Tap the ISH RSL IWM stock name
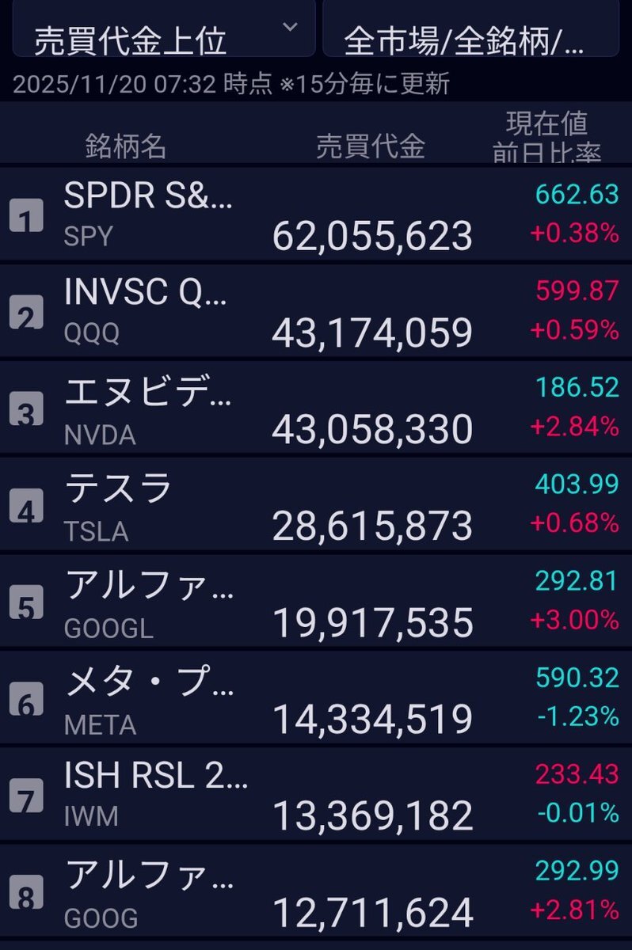 [156, 777]
